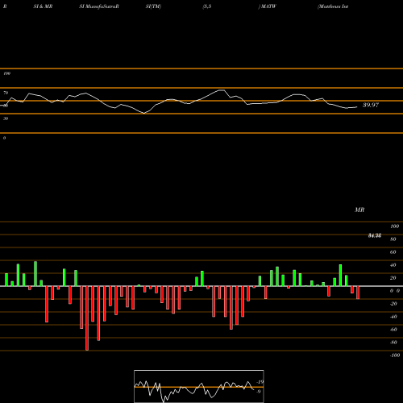The width and height of the screenshot is (403, 403).
Task: Click the '30' label on RSI axis
Action: (6, 118)
